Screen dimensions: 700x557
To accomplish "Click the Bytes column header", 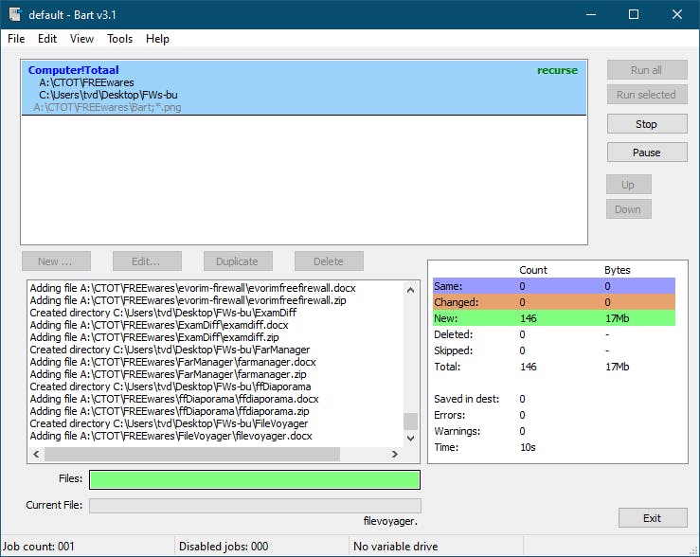I will coord(618,270).
